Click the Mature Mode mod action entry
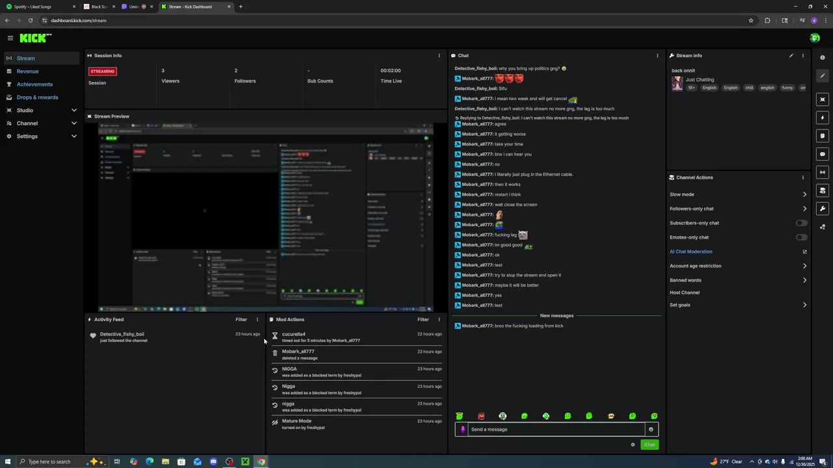 coord(357,424)
